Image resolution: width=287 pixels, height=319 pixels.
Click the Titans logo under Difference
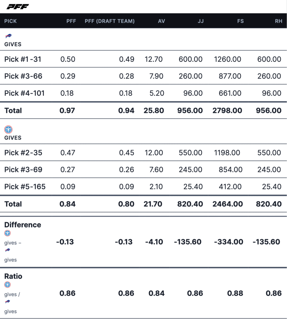tap(7, 233)
